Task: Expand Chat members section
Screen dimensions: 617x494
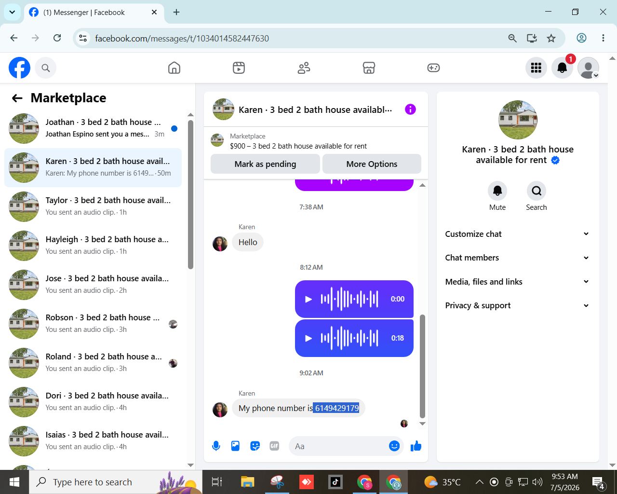Action: (517, 258)
